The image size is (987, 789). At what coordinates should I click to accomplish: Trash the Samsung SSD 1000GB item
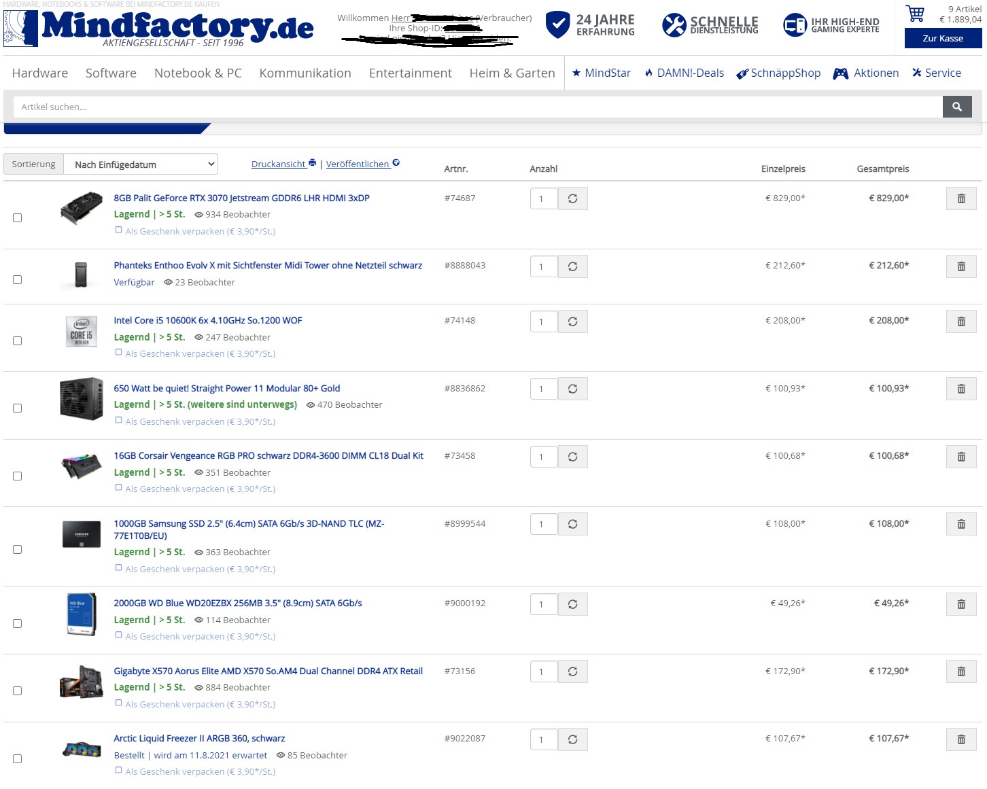961,524
